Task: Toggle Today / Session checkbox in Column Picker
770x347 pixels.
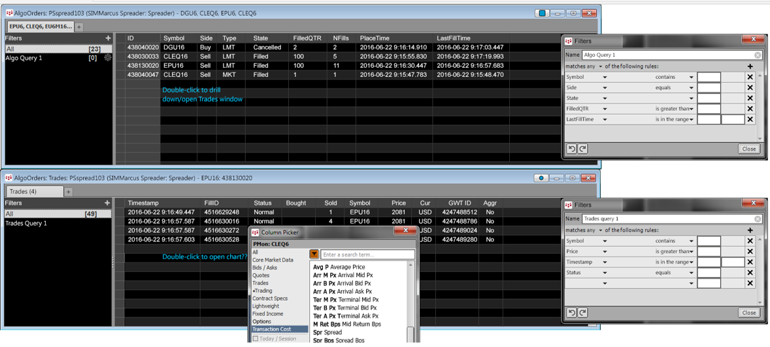Action: click(255, 339)
